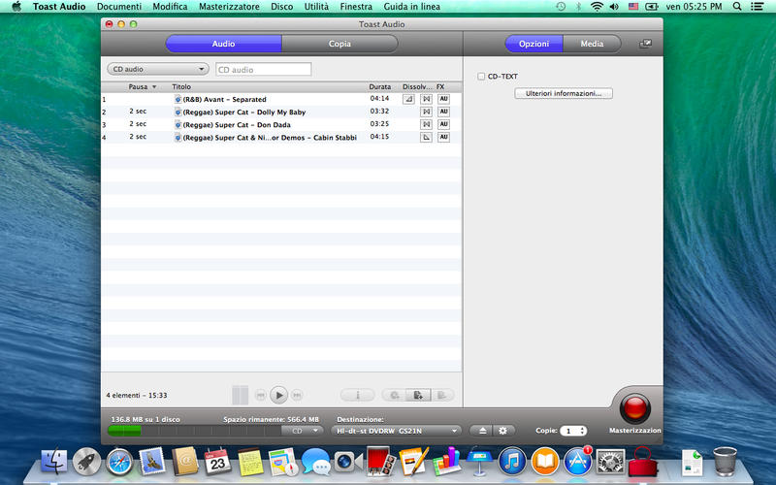Screen dimensions: 776x485
Task: Open Safari from the Dock
Action: [119, 462]
